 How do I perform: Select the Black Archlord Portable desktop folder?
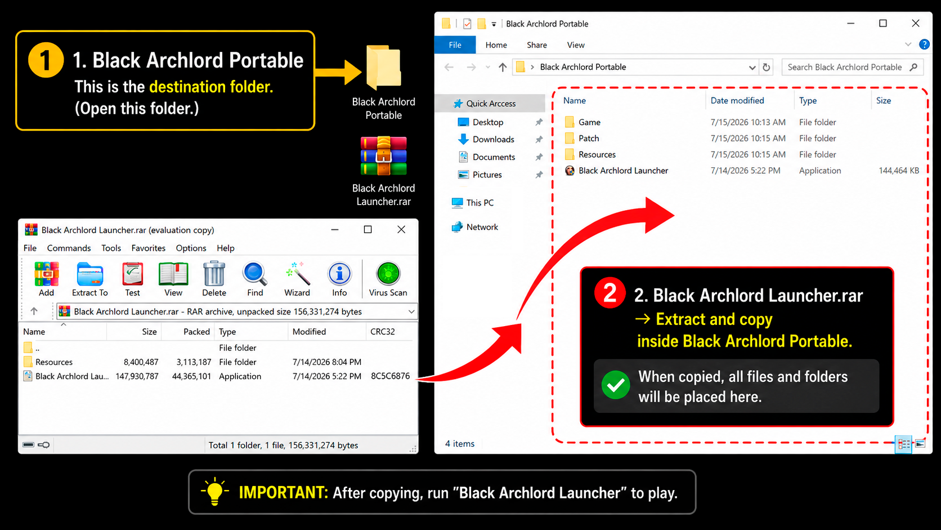coord(384,83)
